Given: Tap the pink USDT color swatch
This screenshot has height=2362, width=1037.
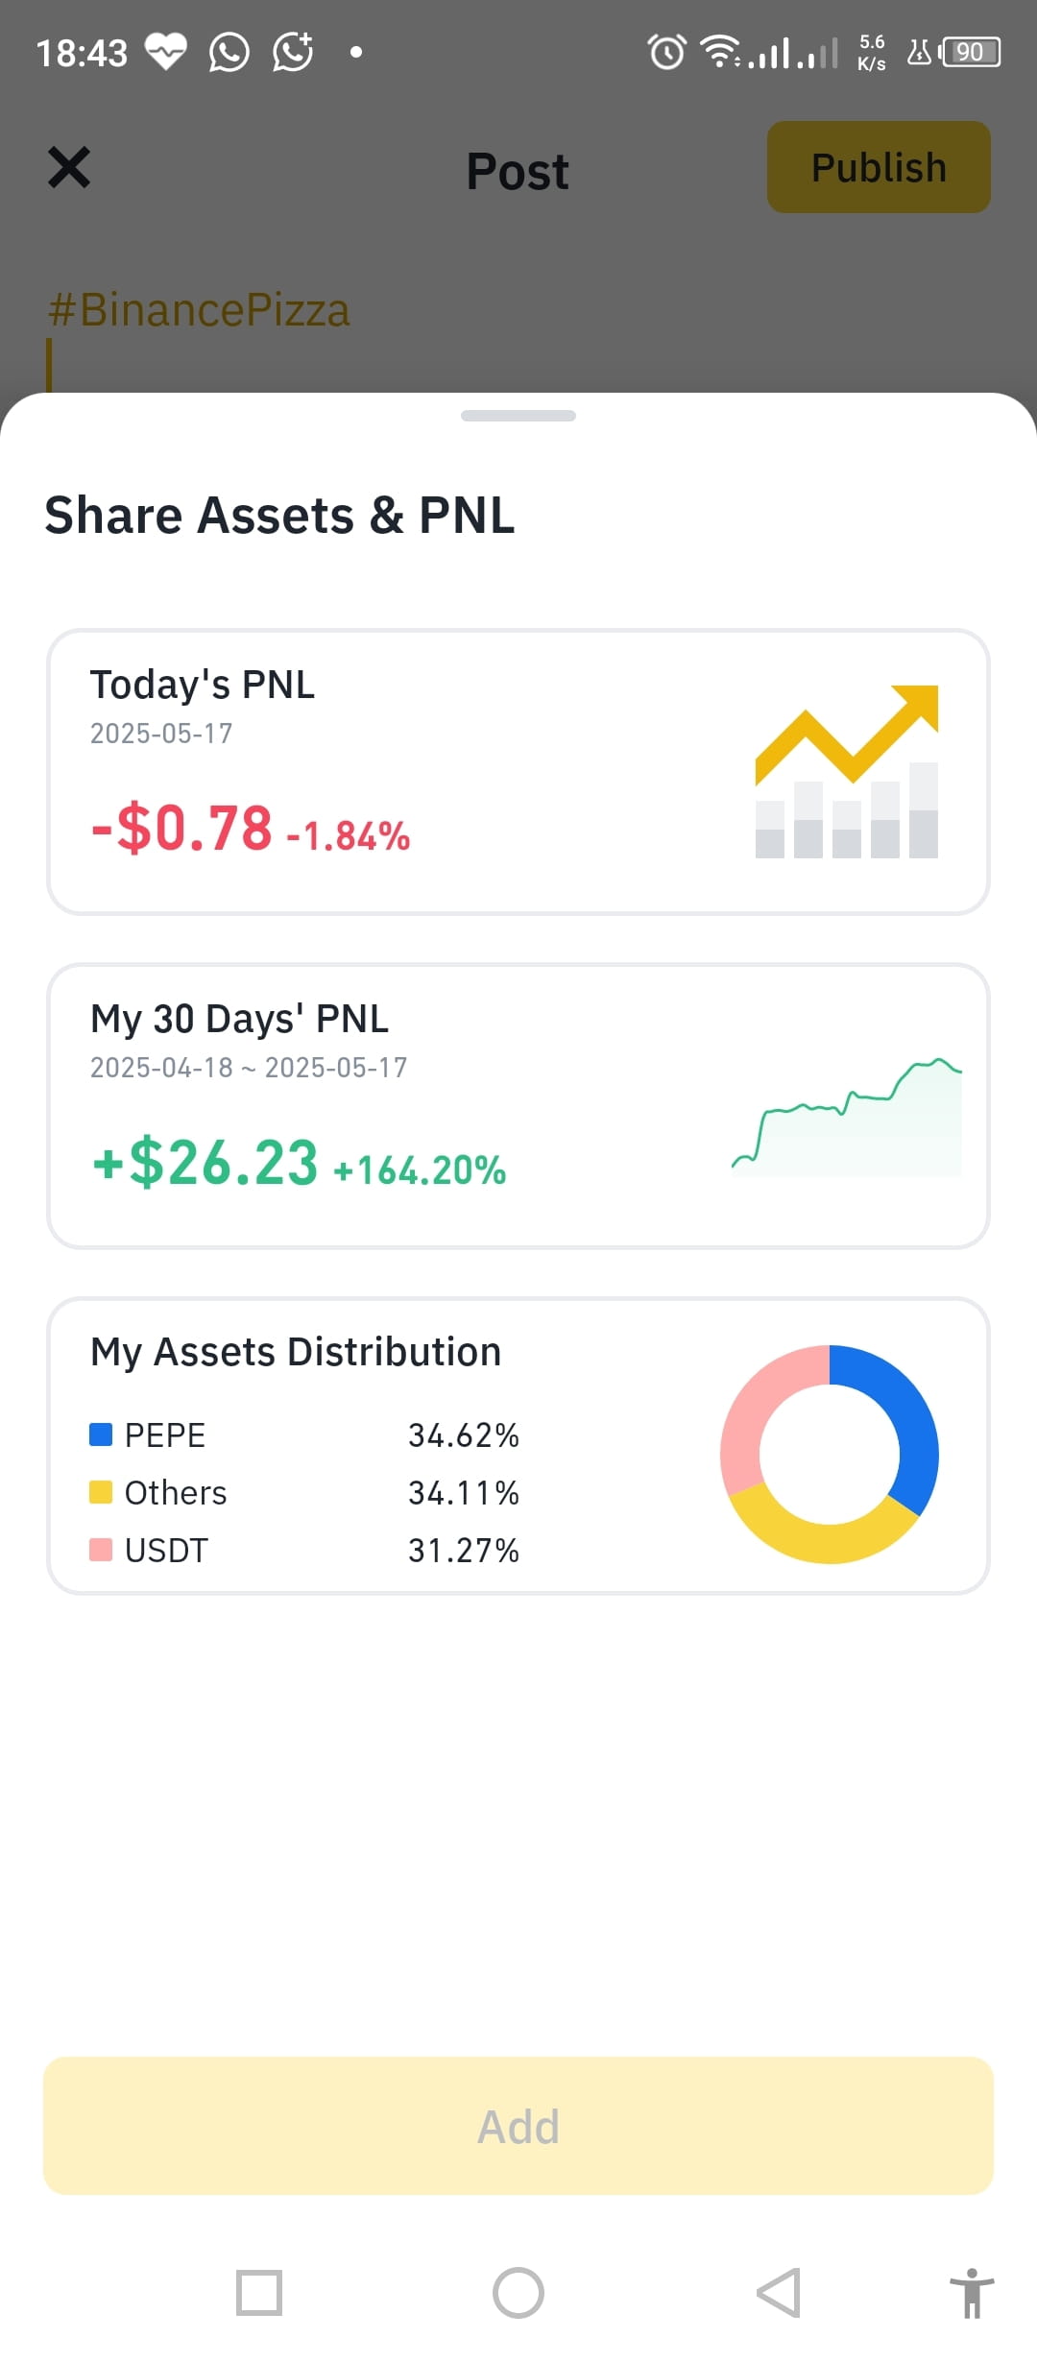Looking at the screenshot, I should click(x=101, y=1550).
